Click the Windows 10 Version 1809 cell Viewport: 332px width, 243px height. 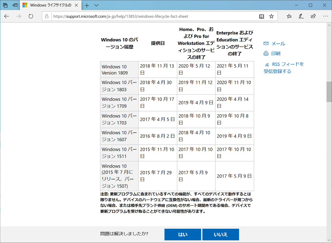119,70
